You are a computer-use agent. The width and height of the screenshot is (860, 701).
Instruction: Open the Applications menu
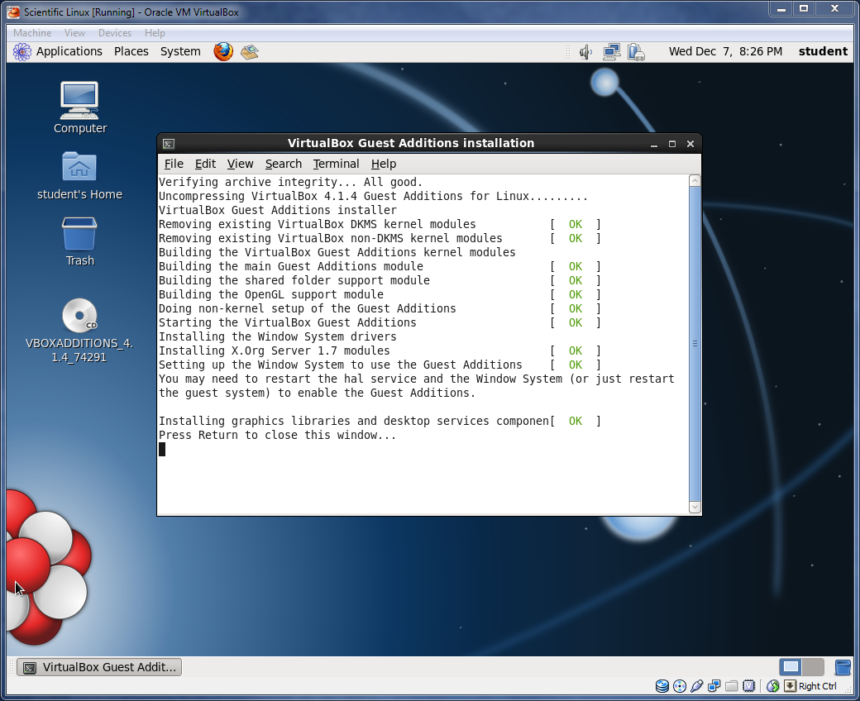(x=69, y=51)
